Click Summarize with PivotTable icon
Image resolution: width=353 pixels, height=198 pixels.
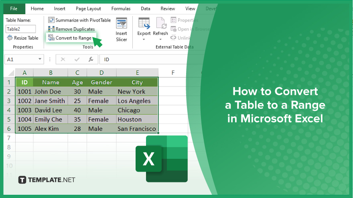(x=51, y=20)
